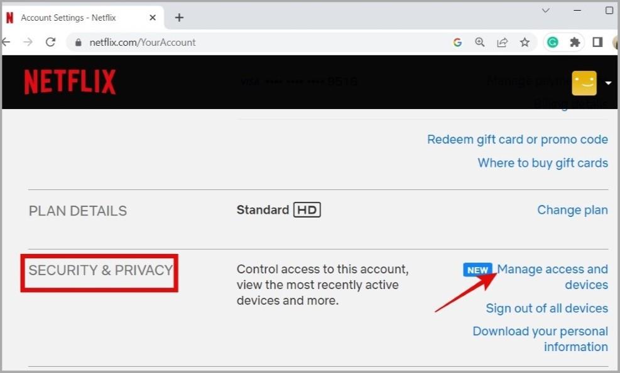Open Redeem gift card or promo code
620x373 pixels.
tap(517, 139)
